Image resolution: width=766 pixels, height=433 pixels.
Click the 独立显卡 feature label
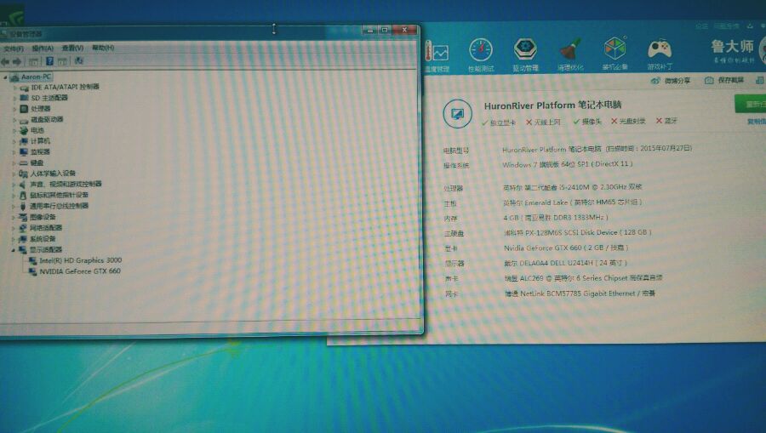coord(503,122)
